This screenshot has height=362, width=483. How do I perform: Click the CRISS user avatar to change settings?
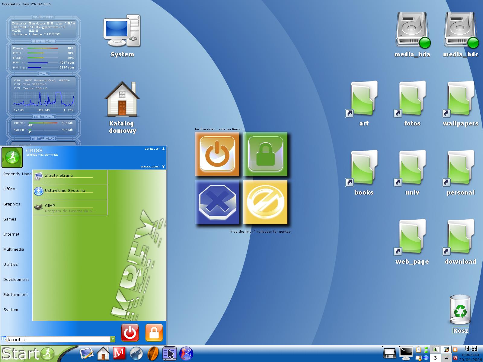pyautogui.click(x=12, y=157)
